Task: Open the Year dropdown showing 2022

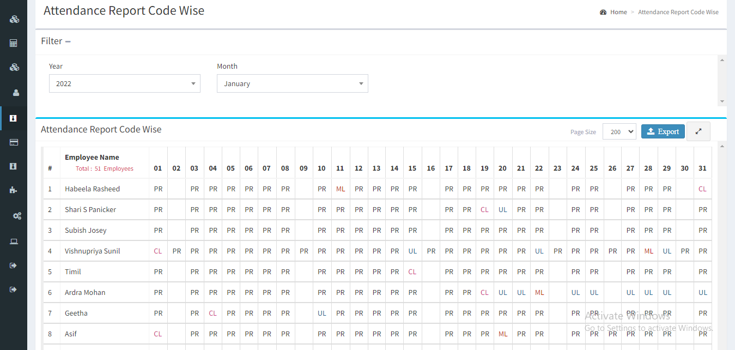Action: click(x=124, y=84)
